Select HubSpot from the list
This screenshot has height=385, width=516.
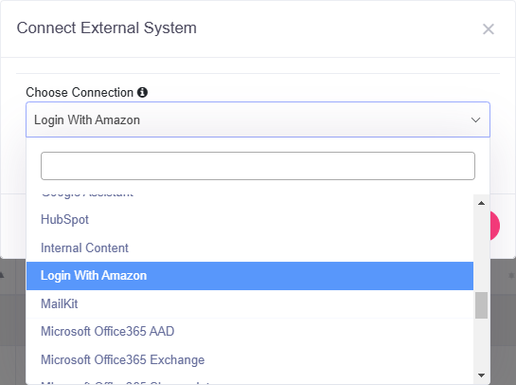250,220
